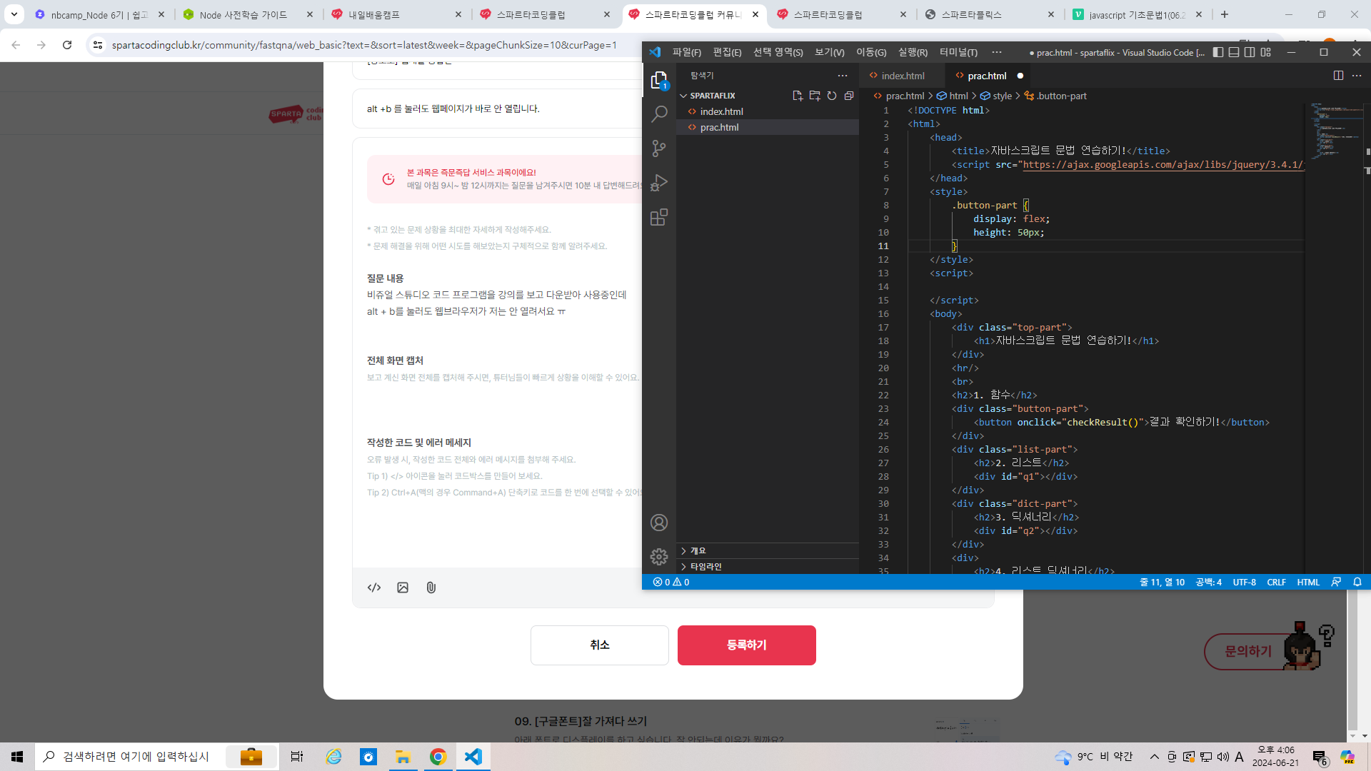Create a new file in SPARTAFLIX

(x=798, y=96)
